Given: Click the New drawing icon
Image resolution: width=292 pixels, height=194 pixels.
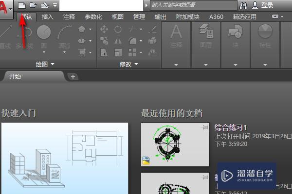Looking at the screenshot, I should (22, 5).
